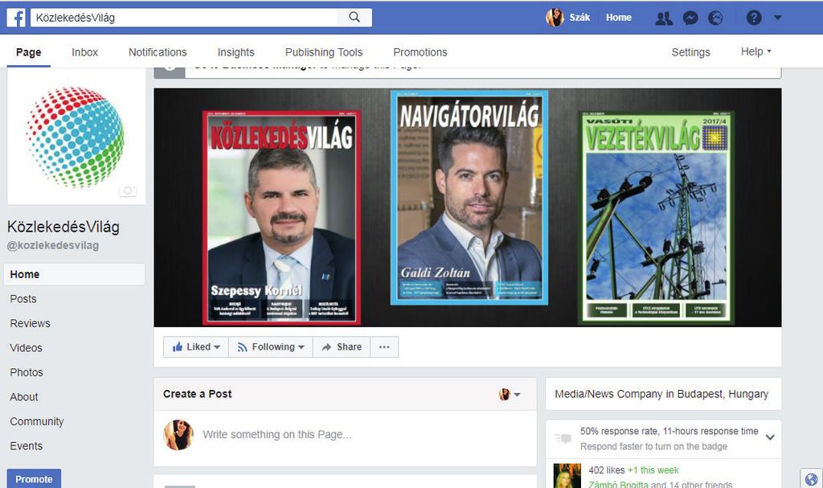The image size is (823, 488).
Task: Click the 'Media/News Company in Budapest, Hungary' text
Action: pyautogui.click(x=661, y=394)
